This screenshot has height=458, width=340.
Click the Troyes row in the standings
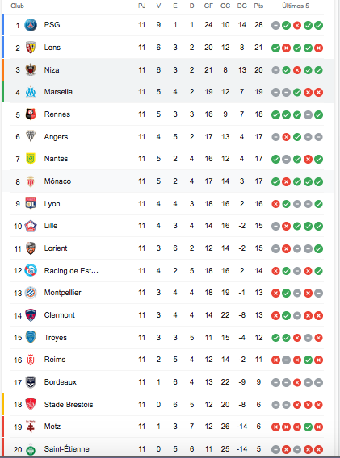pos(167,338)
